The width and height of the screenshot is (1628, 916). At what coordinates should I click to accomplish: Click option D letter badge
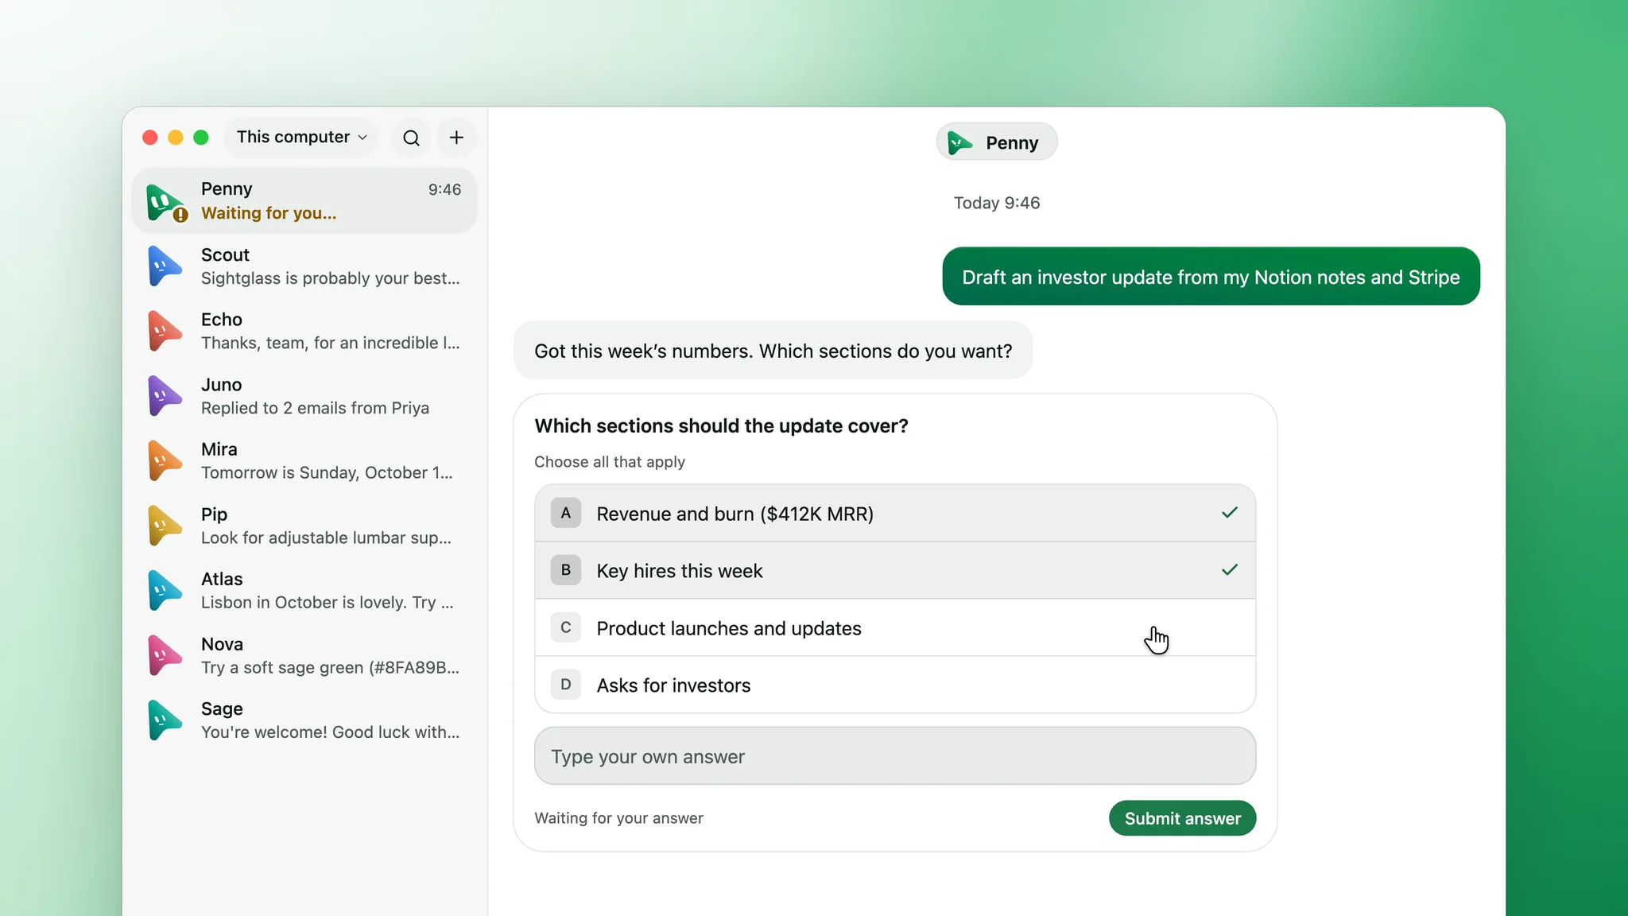coord(566,685)
